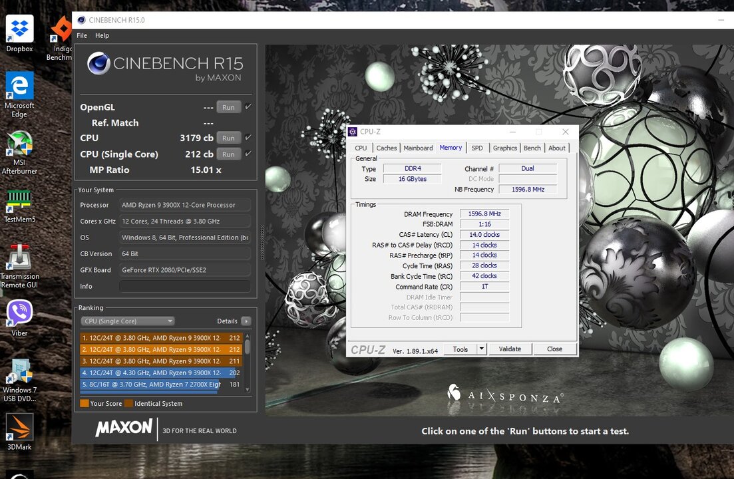Switch to the Graphics tab in CPU-Z
The width and height of the screenshot is (734, 479).
point(504,148)
